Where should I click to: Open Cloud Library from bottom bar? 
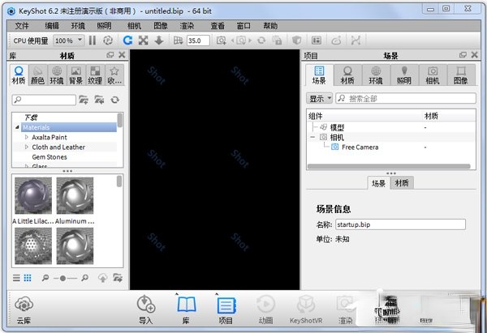coord(24,310)
